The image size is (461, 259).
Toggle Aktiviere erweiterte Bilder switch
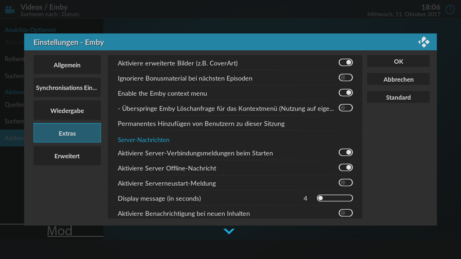[346, 63]
